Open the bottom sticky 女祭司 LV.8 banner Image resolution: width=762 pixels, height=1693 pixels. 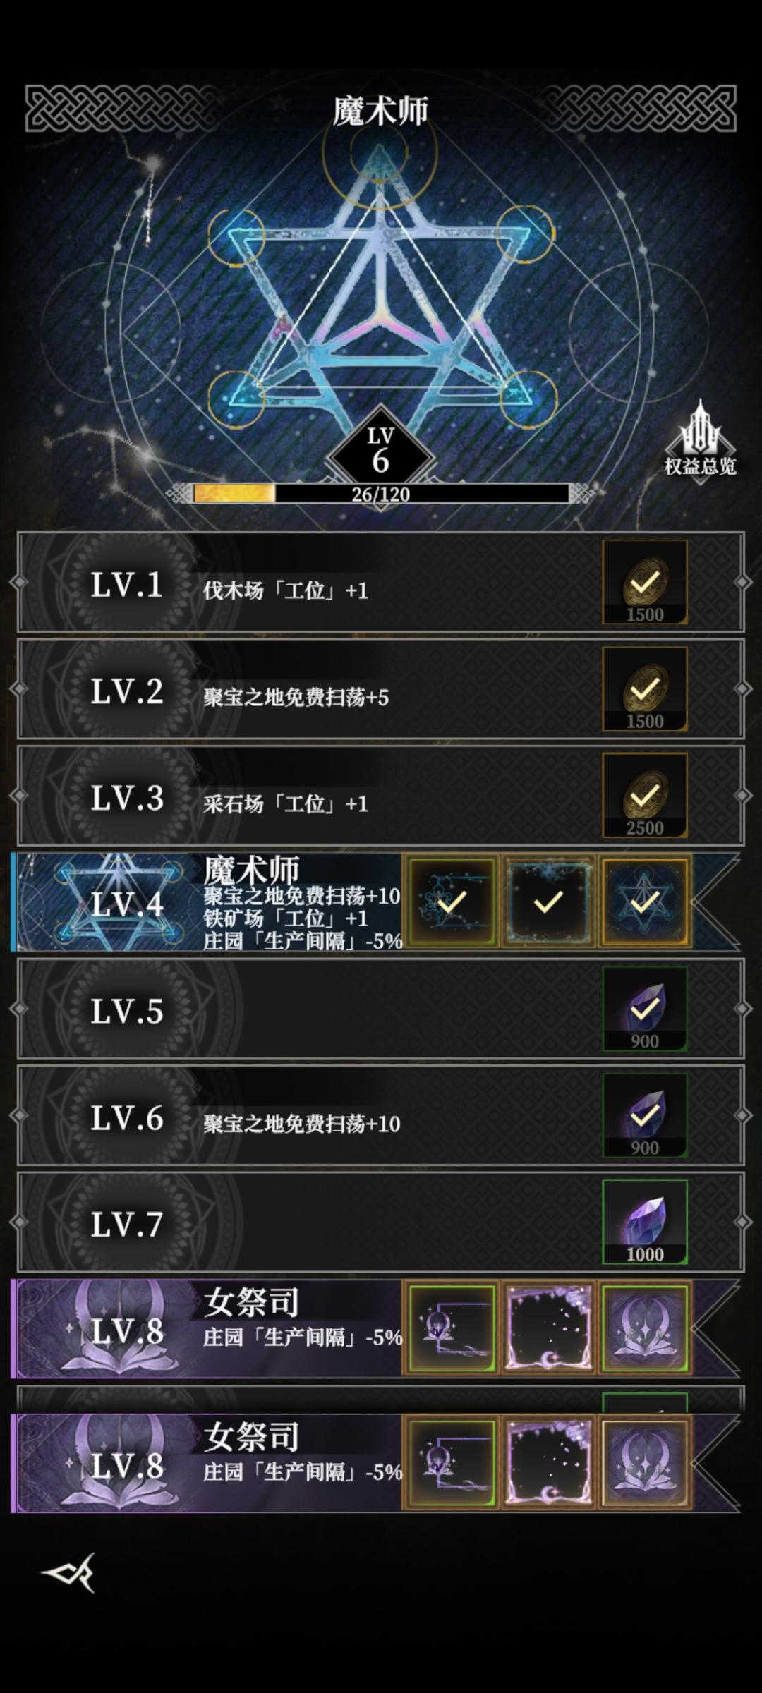[x=375, y=1463]
